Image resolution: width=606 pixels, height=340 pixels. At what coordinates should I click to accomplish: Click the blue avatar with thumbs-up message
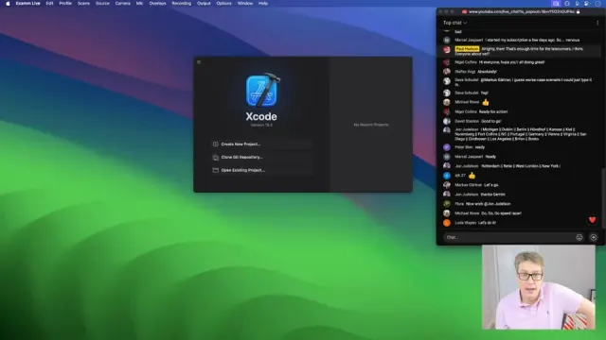click(447, 176)
